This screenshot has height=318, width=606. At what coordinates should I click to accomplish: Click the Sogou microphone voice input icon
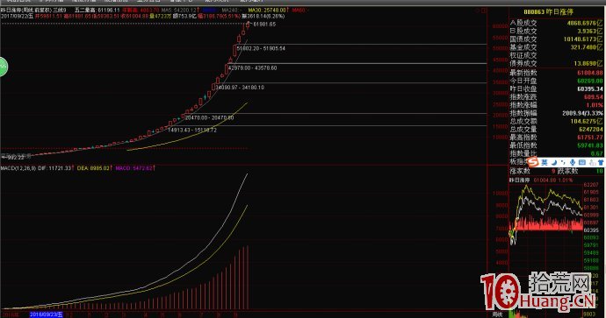(573, 162)
